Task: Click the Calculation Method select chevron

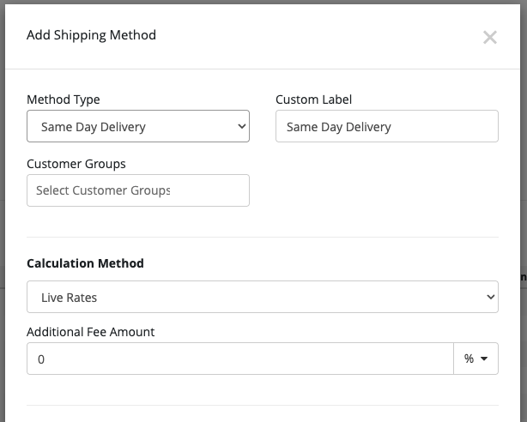Action: tap(491, 297)
